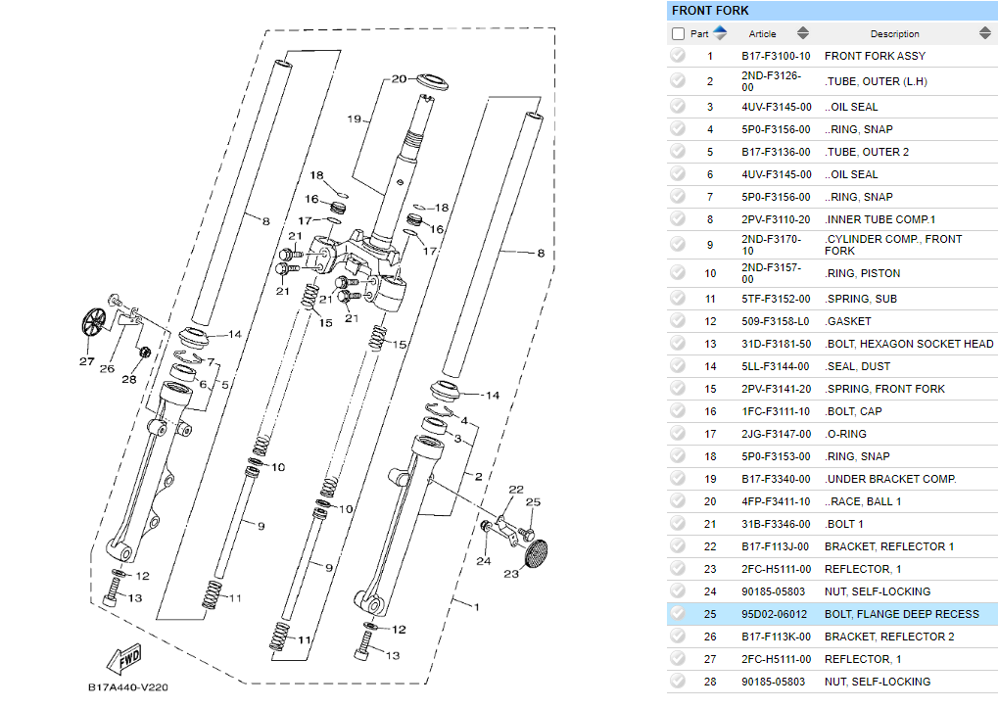Sort by Article using its sort arrows
This screenshot has width=998, height=708.
coord(803,33)
